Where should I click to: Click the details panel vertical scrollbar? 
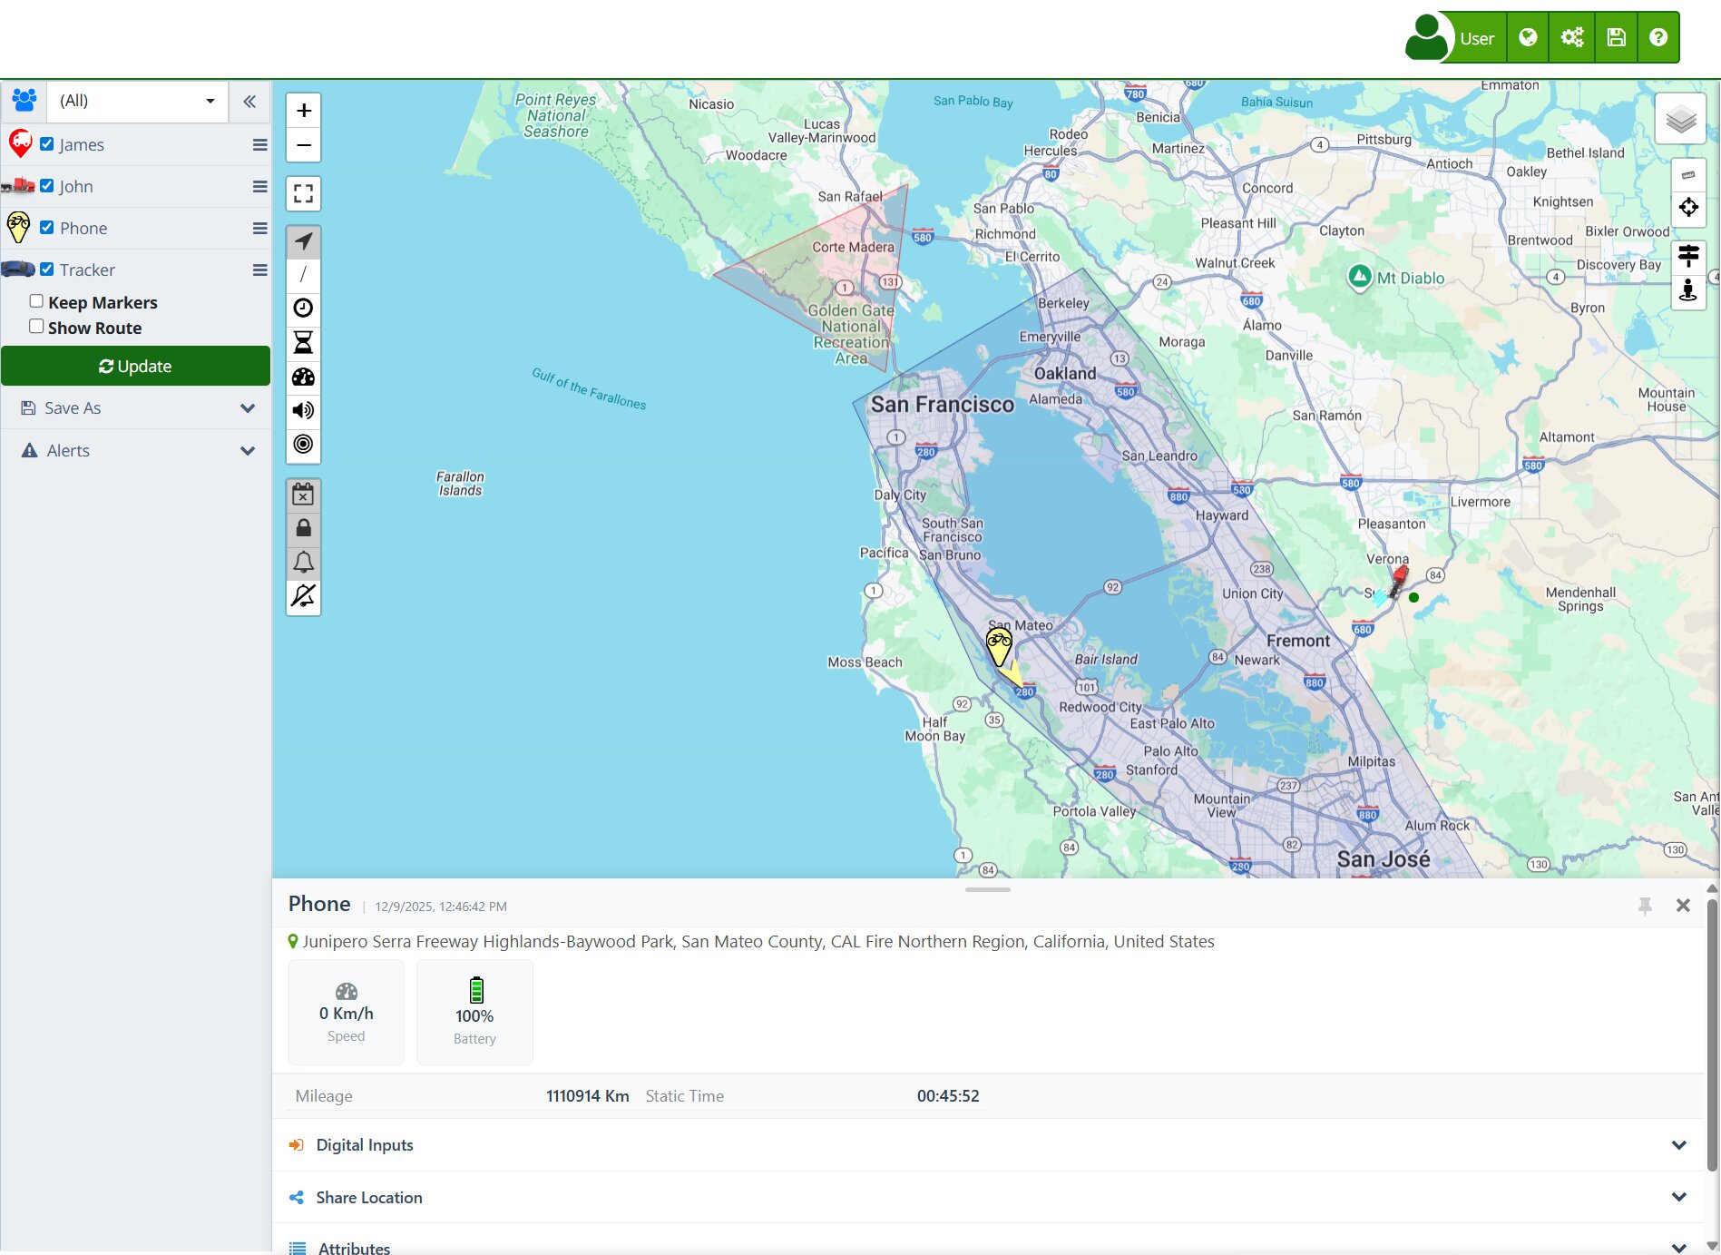1711,1034
